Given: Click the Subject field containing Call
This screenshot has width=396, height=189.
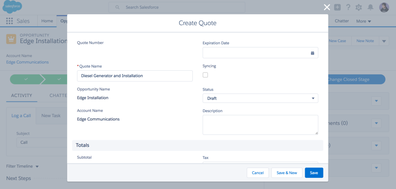Looking at the screenshot, I should tap(42, 142).
